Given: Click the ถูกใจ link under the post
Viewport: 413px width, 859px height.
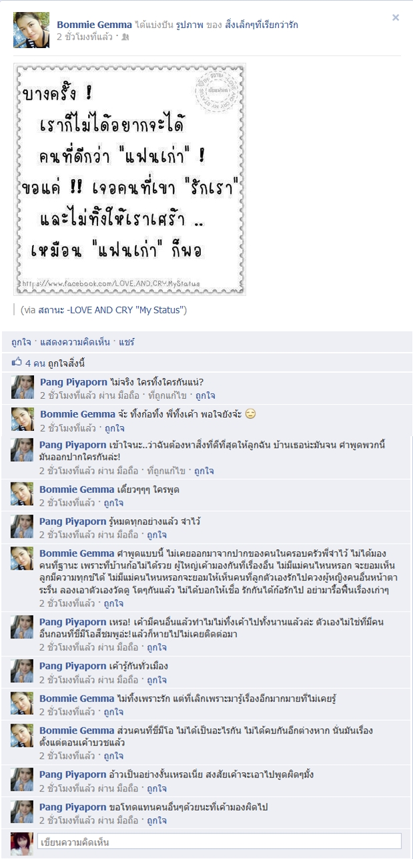Looking at the screenshot, I should [x=21, y=342].
